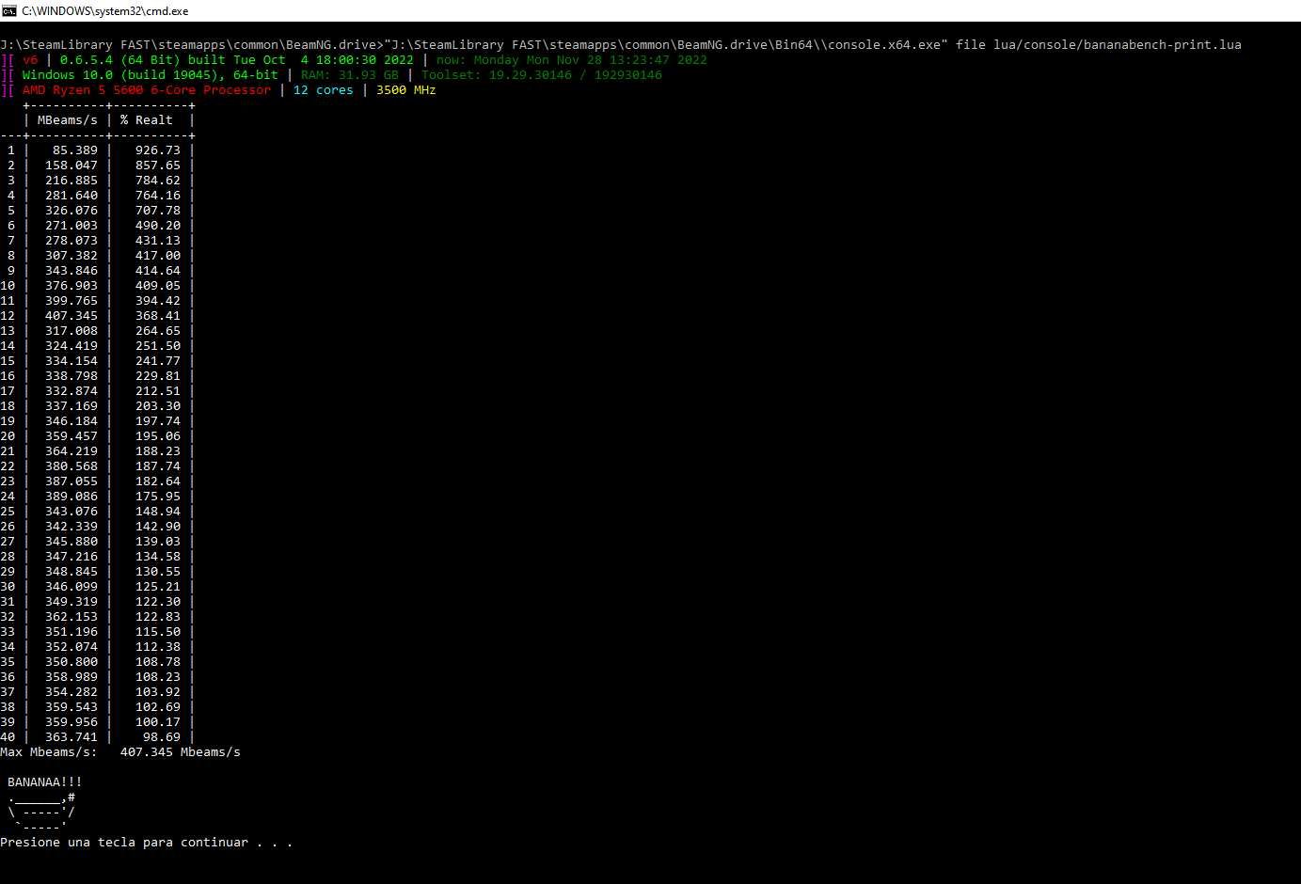Click the value 490.20 in row 6
The width and height of the screenshot is (1301, 884).
(158, 226)
